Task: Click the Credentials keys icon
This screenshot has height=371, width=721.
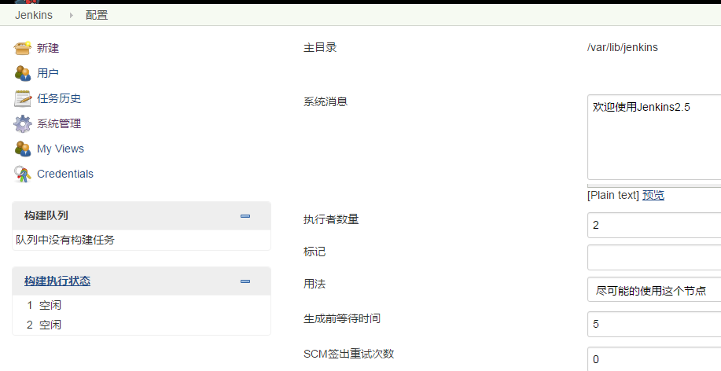Action: (x=23, y=174)
